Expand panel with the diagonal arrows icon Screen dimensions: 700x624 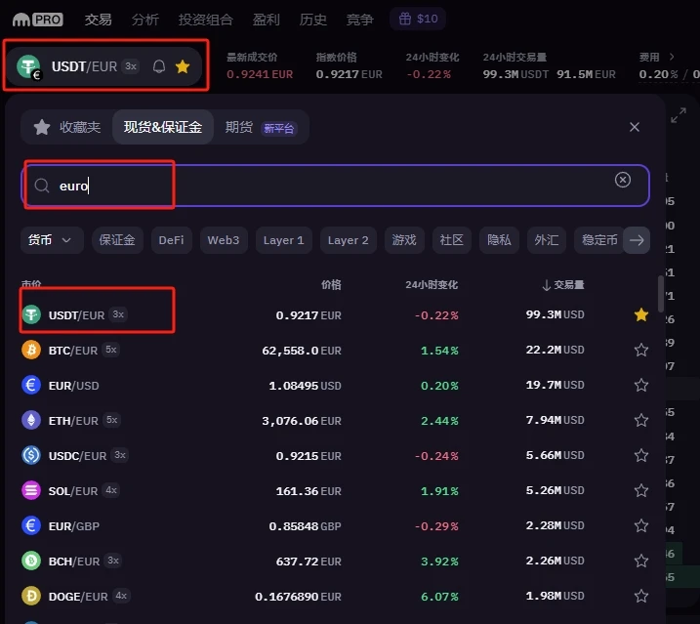pos(679,115)
